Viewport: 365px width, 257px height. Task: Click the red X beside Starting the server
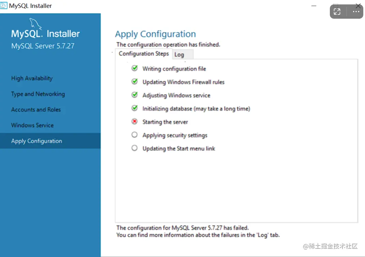click(x=134, y=121)
